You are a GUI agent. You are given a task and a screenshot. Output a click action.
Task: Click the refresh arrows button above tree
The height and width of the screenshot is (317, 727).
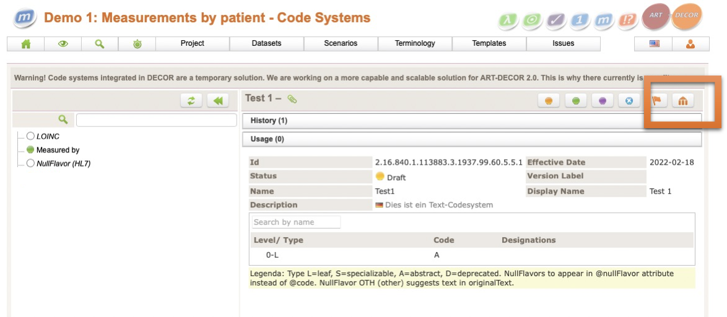pos(191,101)
